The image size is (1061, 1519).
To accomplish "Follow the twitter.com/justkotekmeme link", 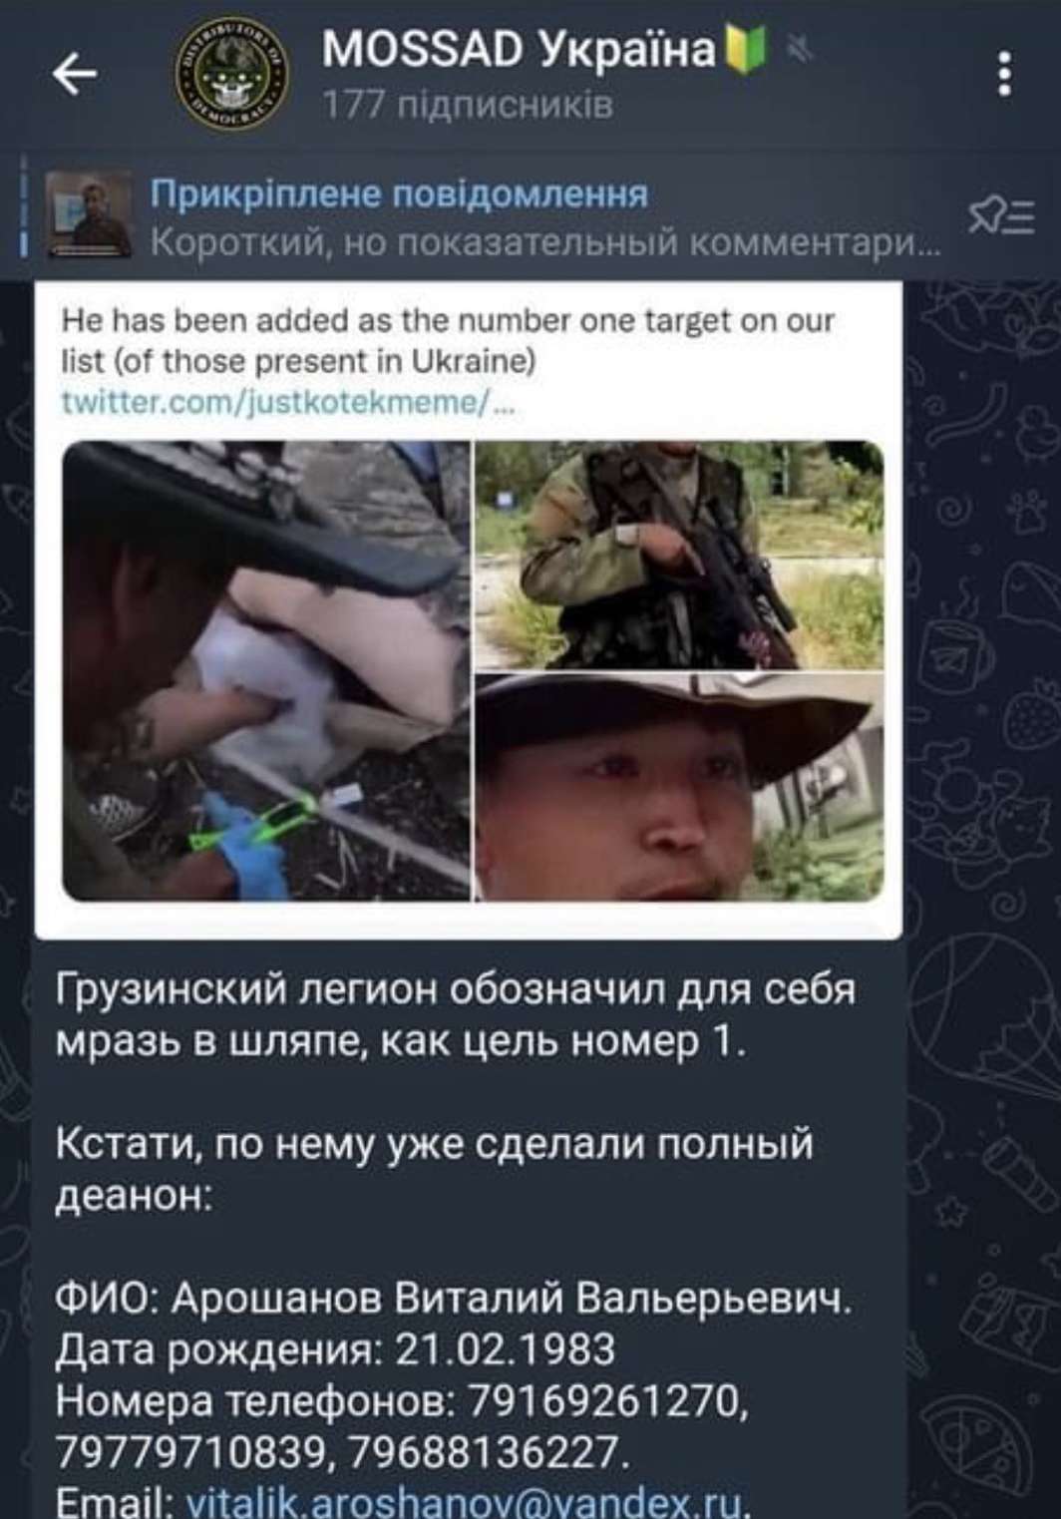I will (x=288, y=402).
